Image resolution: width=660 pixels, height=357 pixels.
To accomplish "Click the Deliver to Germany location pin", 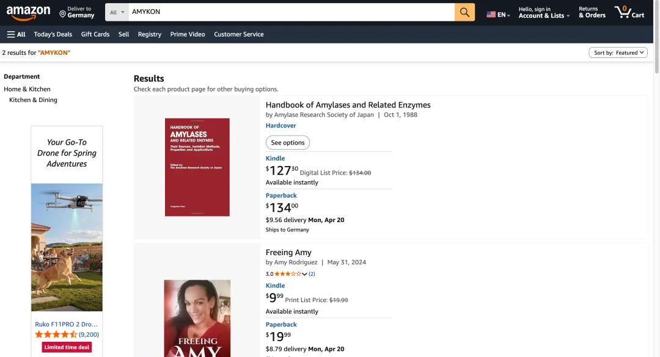I will [x=63, y=13].
